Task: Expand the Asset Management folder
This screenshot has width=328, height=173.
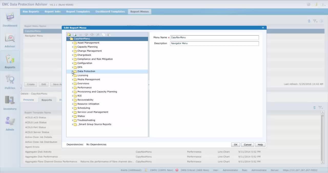Action: tap(73, 43)
